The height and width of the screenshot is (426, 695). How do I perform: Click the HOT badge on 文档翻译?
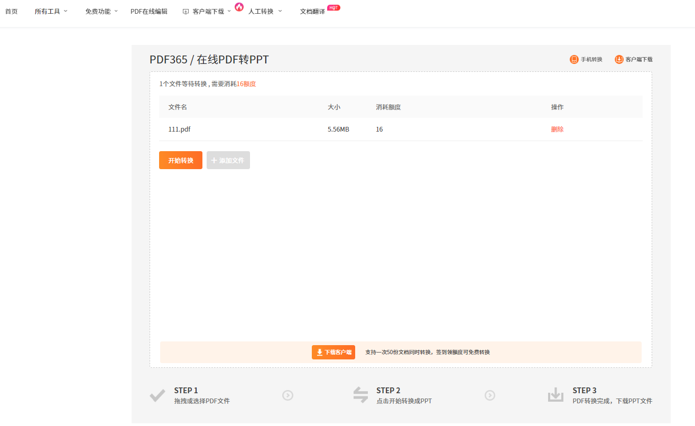pyautogui.click(x=333, y=7)
